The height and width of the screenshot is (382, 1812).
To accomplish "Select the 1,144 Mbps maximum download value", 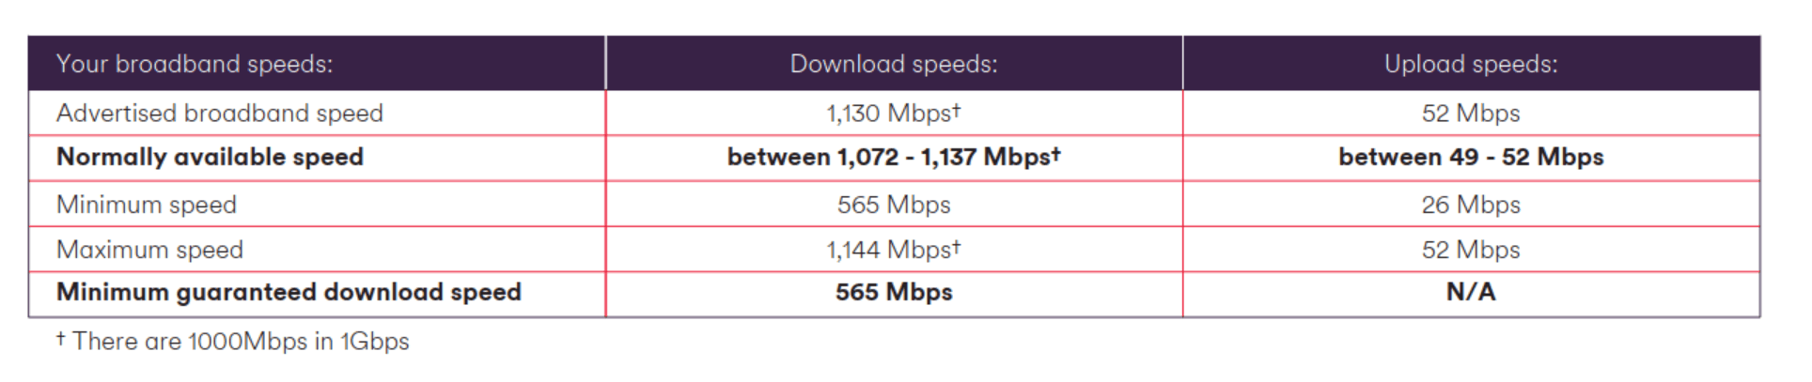I will point(887,250).
